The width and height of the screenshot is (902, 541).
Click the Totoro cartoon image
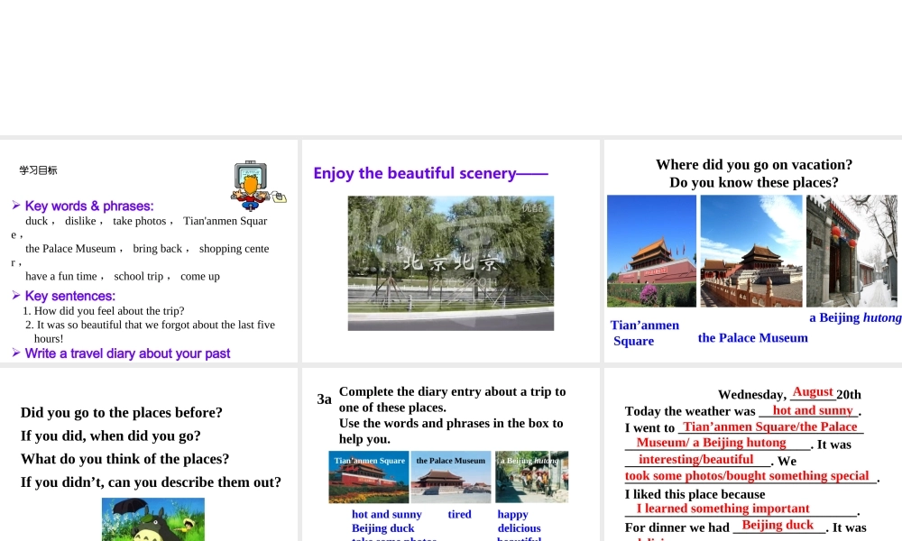pos(153,519)
